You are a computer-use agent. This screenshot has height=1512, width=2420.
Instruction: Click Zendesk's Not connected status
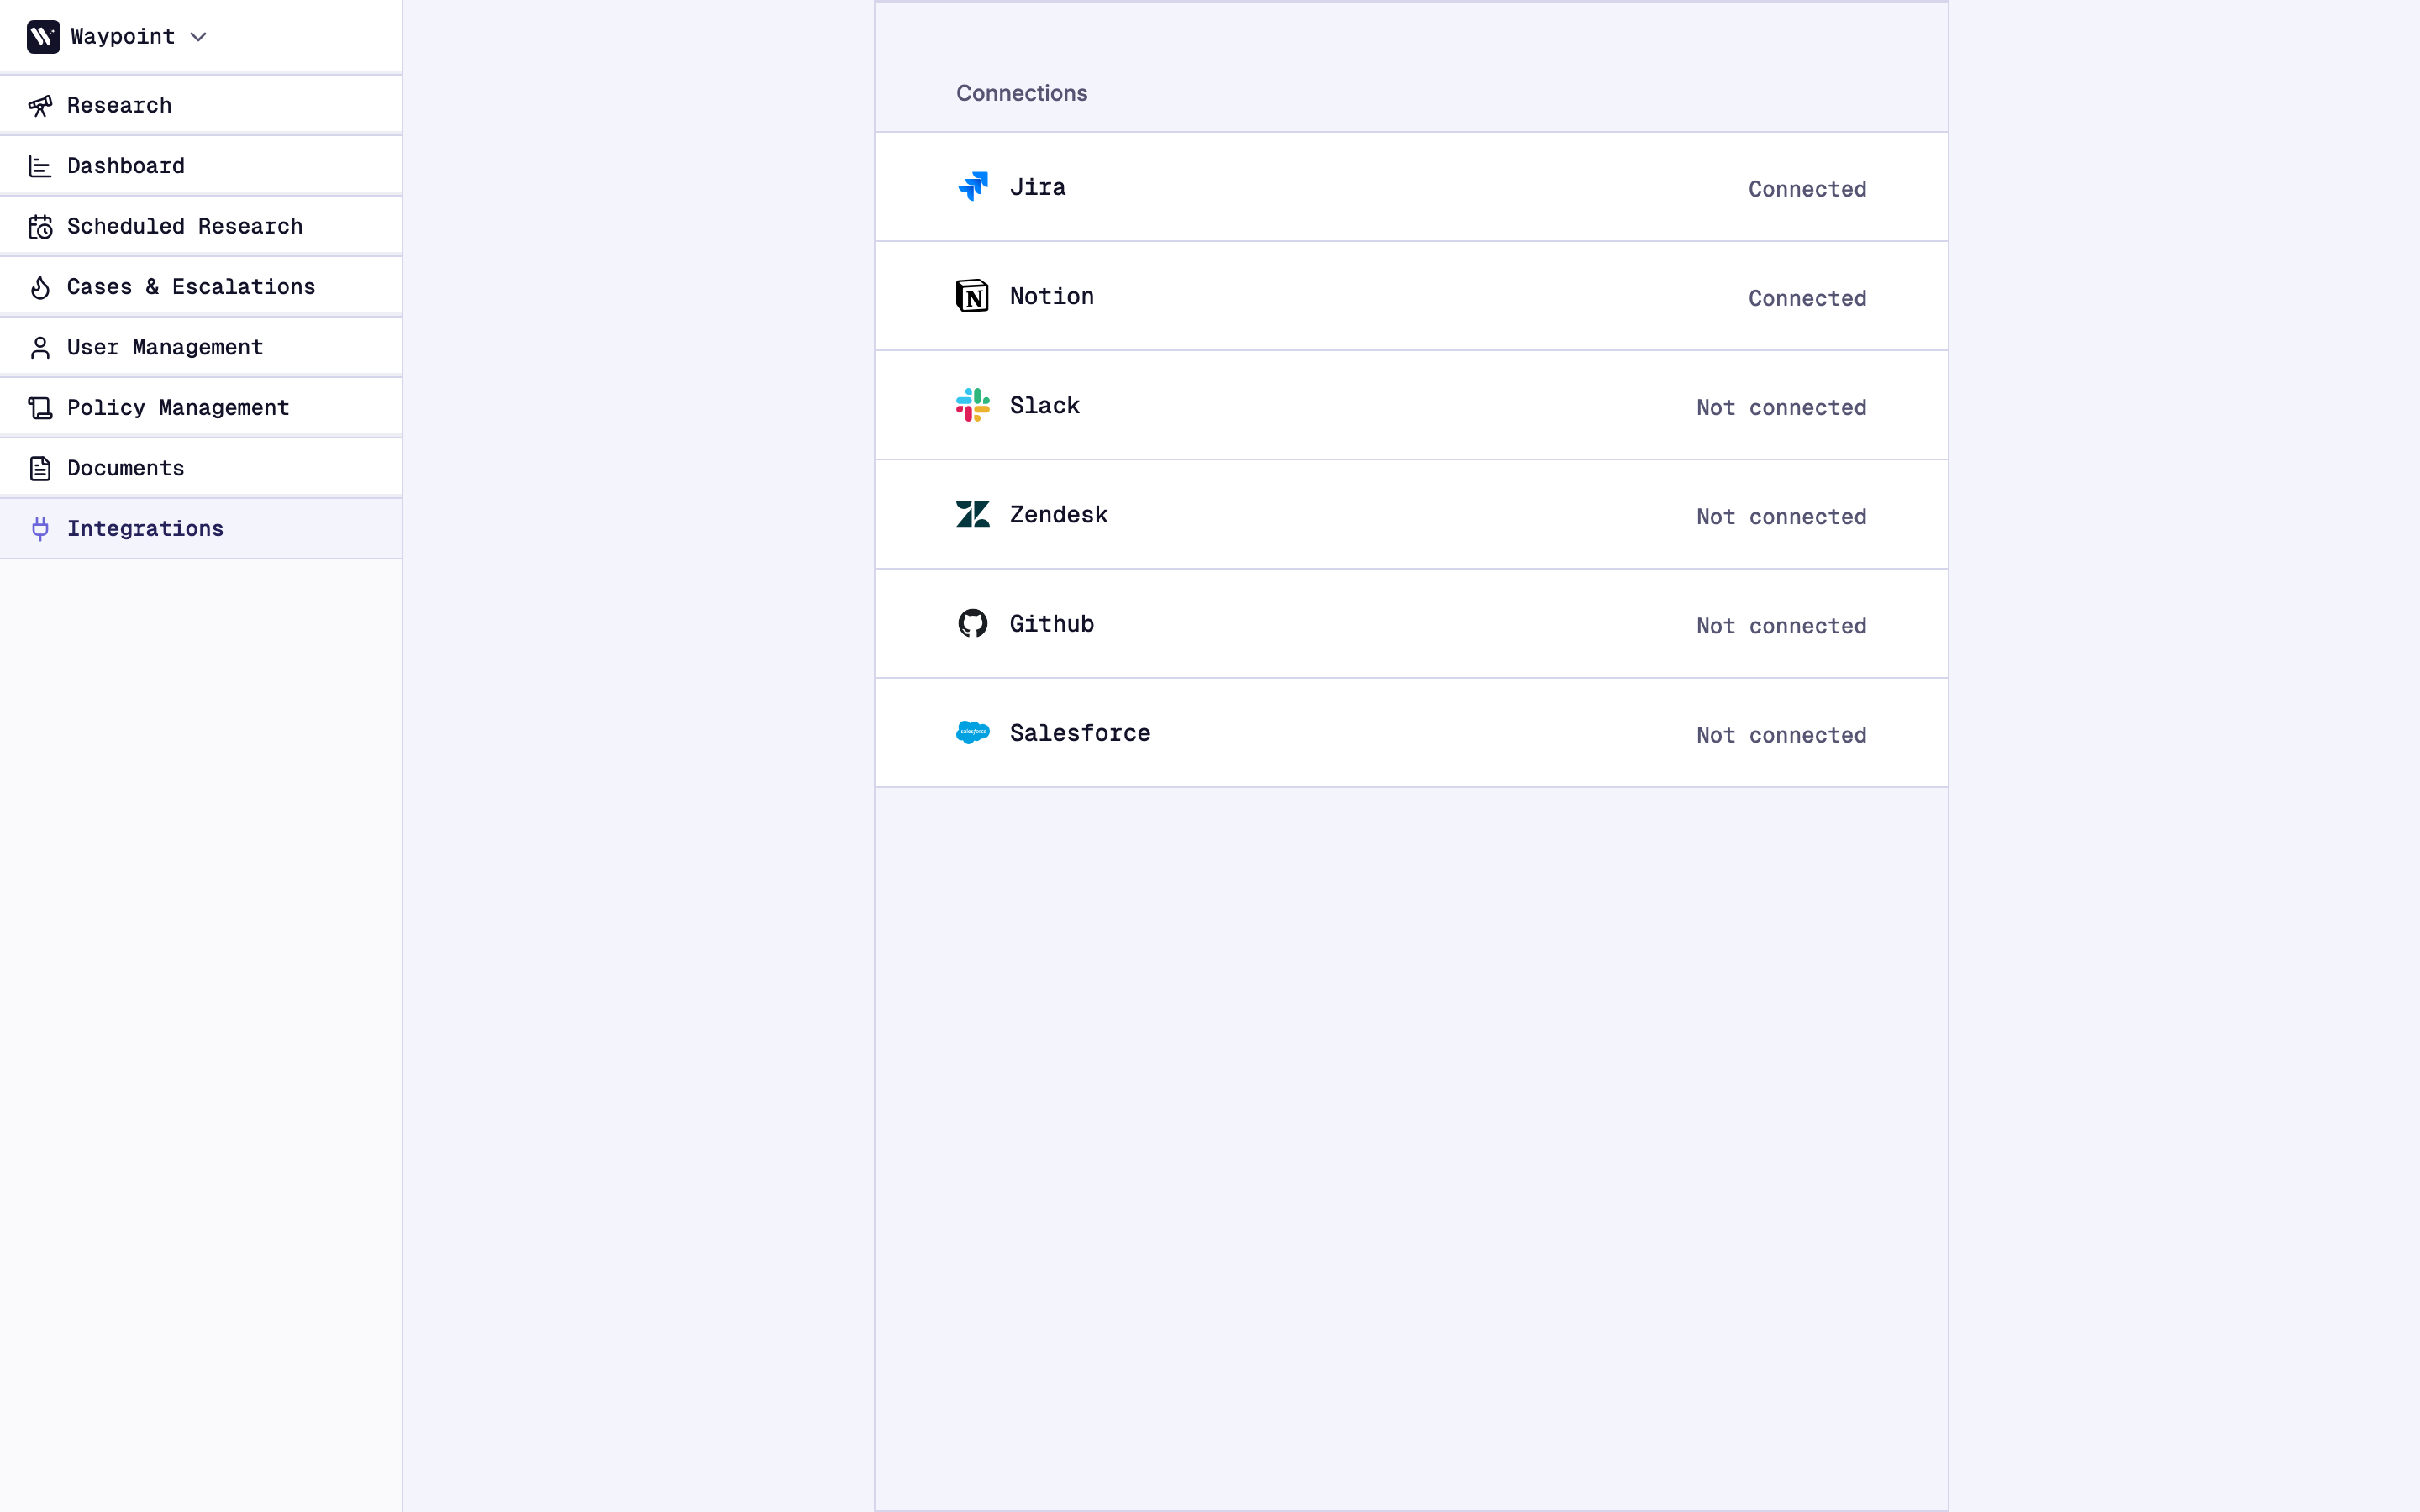(1781, 516)
